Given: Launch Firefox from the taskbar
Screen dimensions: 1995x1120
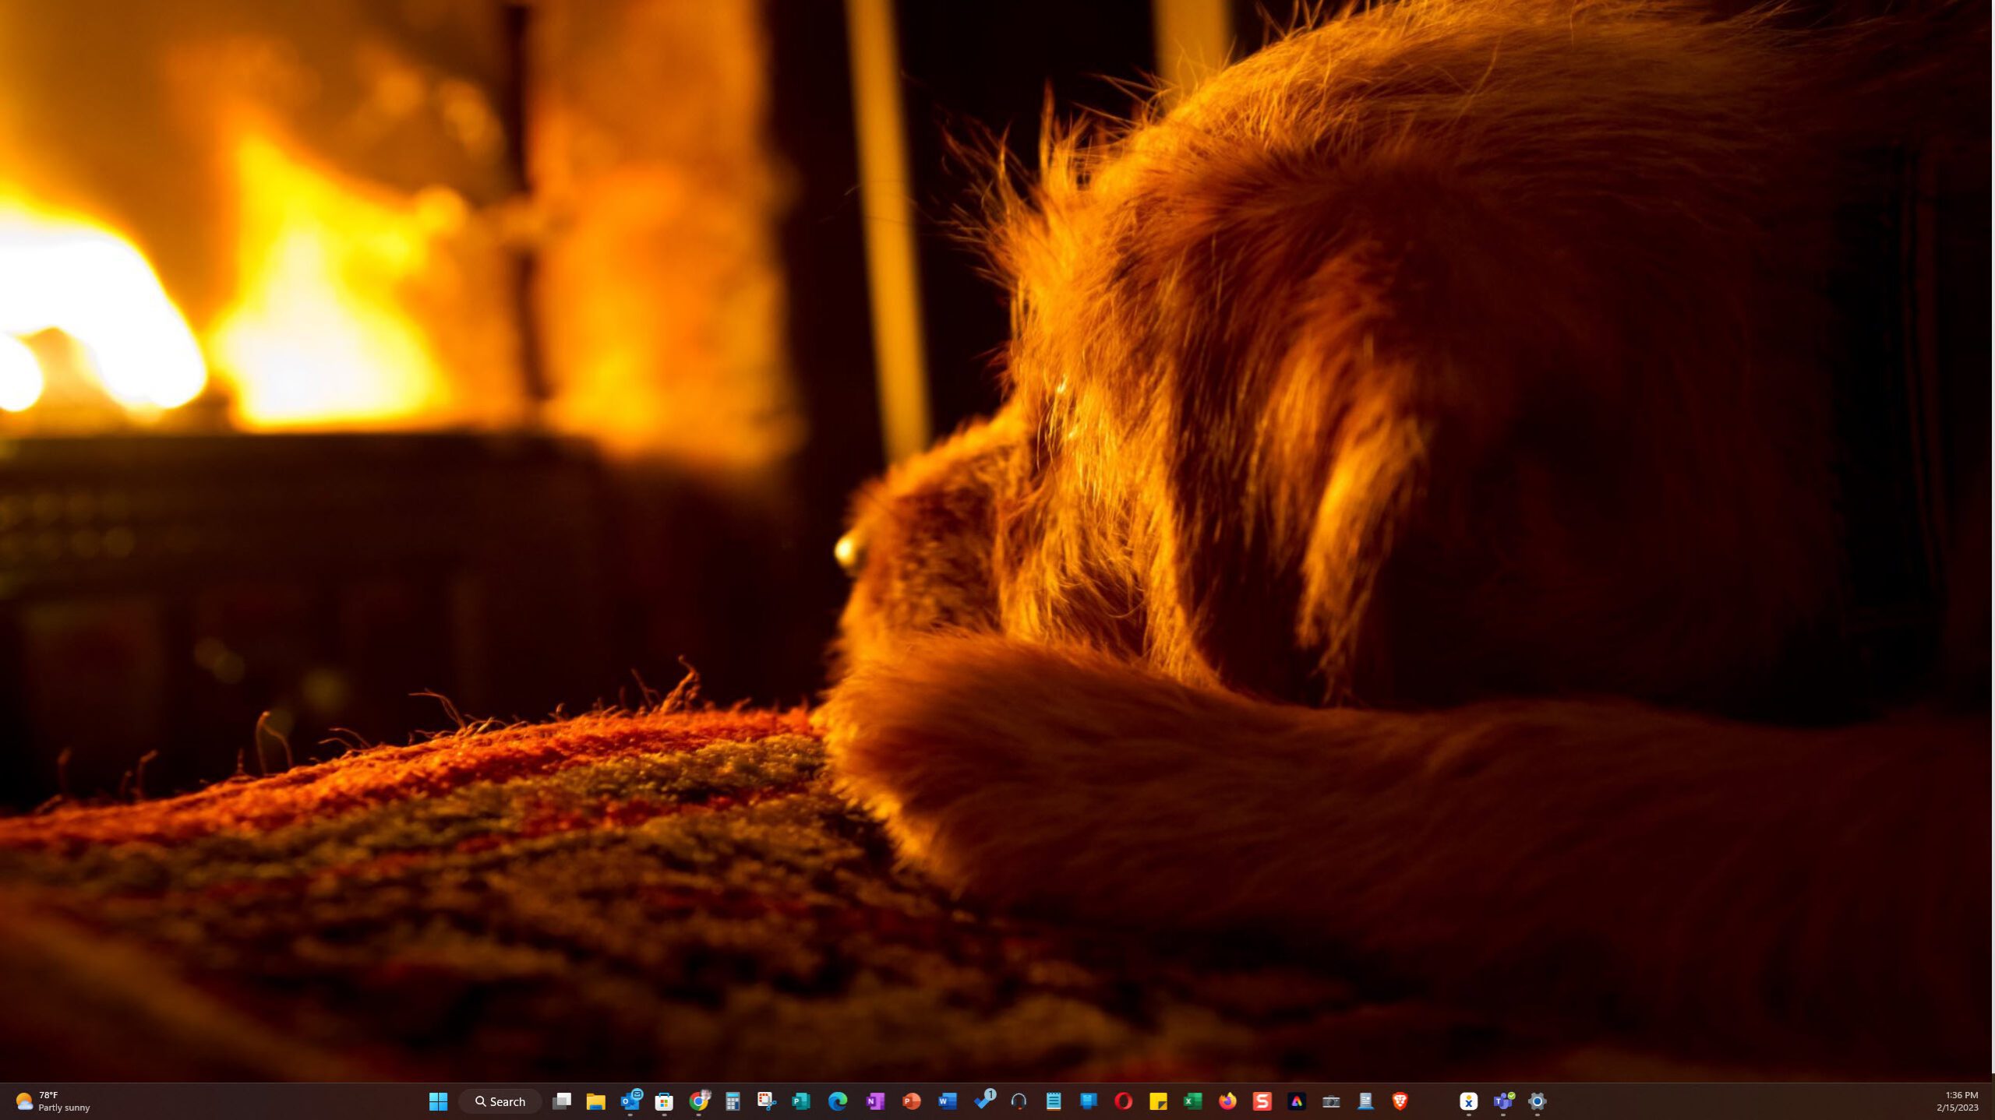Looking at the screenshot, I should tap(1227, 1101).
